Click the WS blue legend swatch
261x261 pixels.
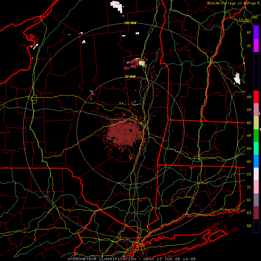tap(256, 161)
